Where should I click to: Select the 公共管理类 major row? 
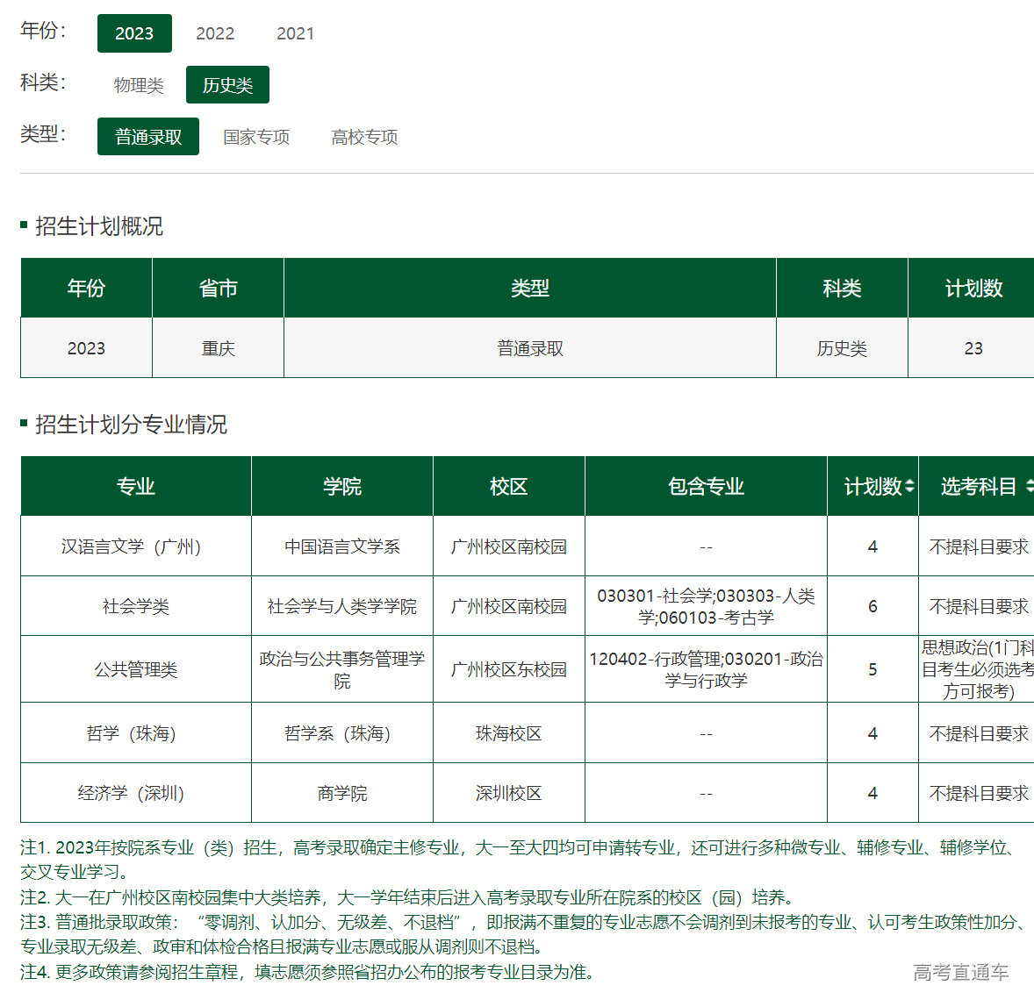coord(135,668)
